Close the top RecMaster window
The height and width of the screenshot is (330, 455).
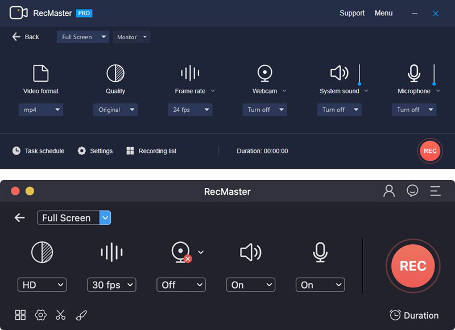[x=436, y=14]
